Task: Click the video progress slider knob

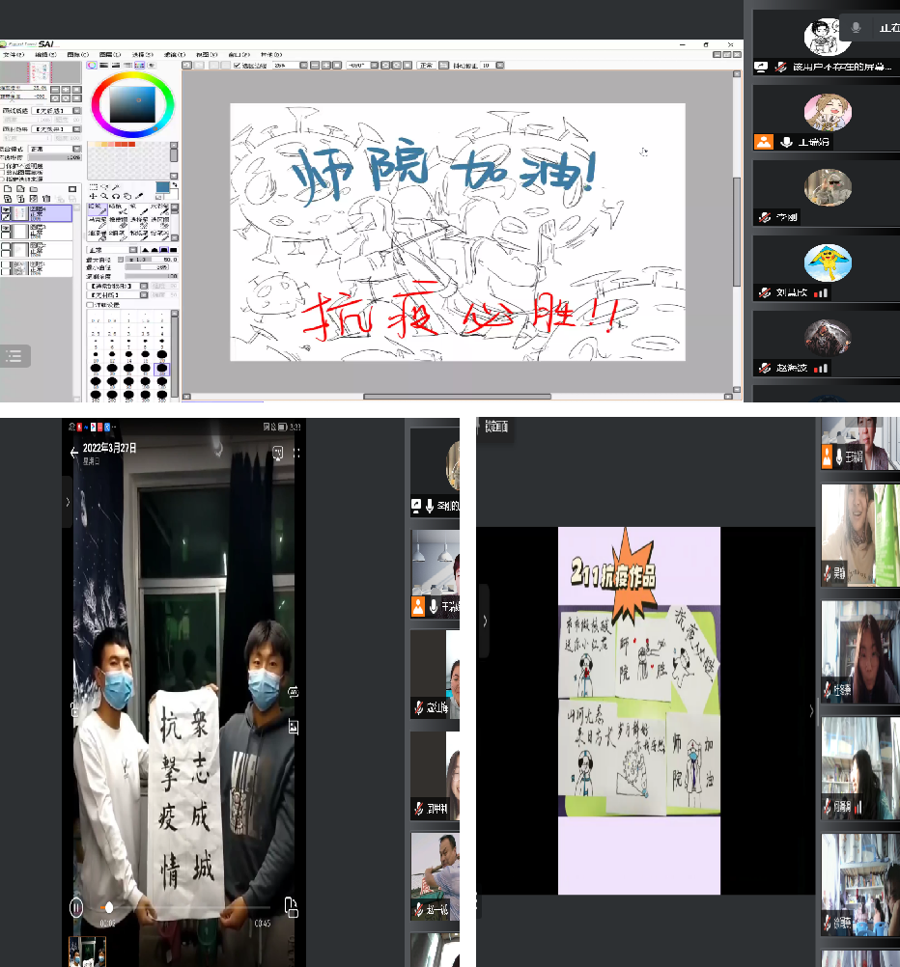Action: click(x=109, y=907)
